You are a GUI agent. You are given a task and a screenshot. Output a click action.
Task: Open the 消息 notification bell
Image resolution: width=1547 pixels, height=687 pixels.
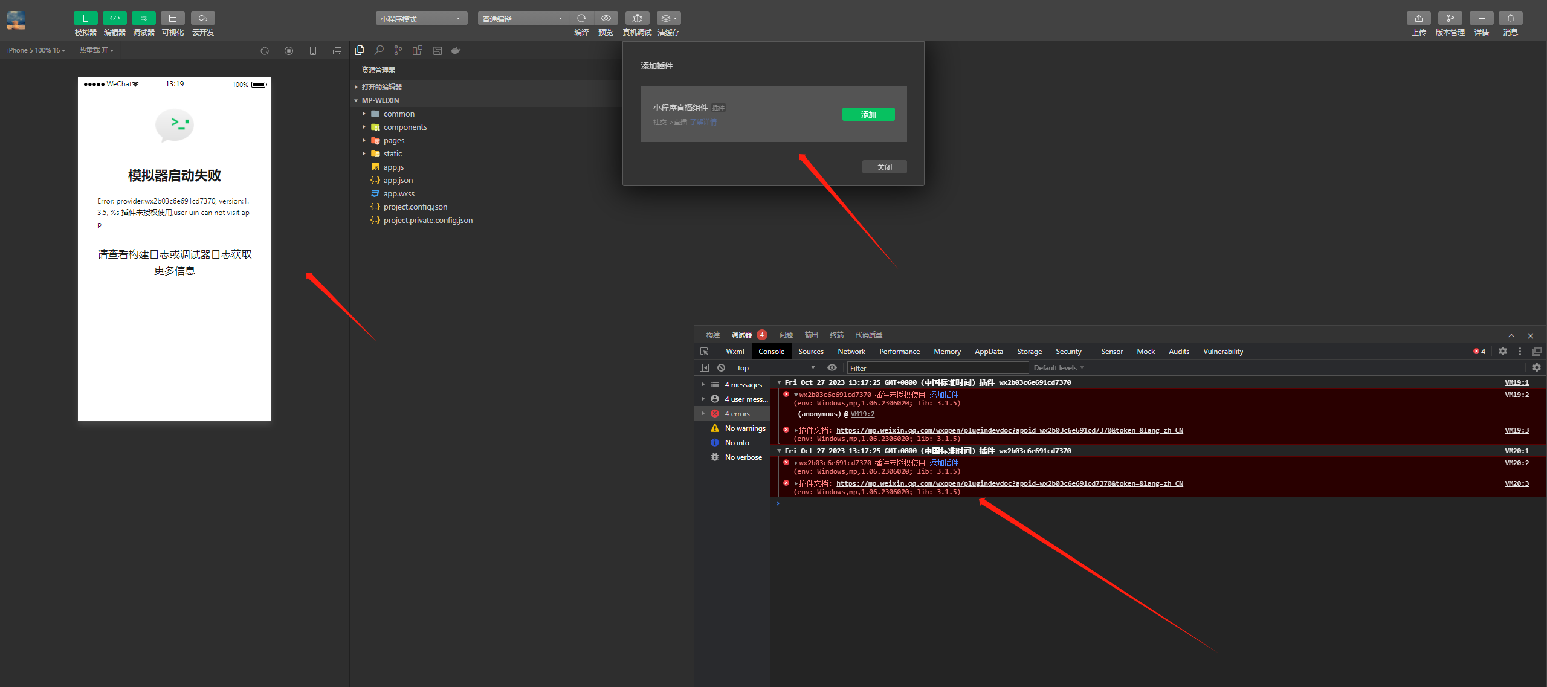pyautogui.click(x=1510, y=18)
